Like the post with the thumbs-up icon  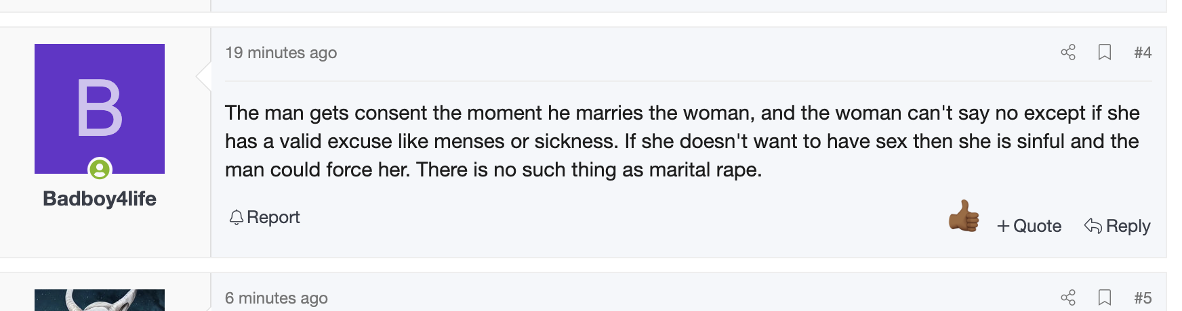[x=964, y=217]
